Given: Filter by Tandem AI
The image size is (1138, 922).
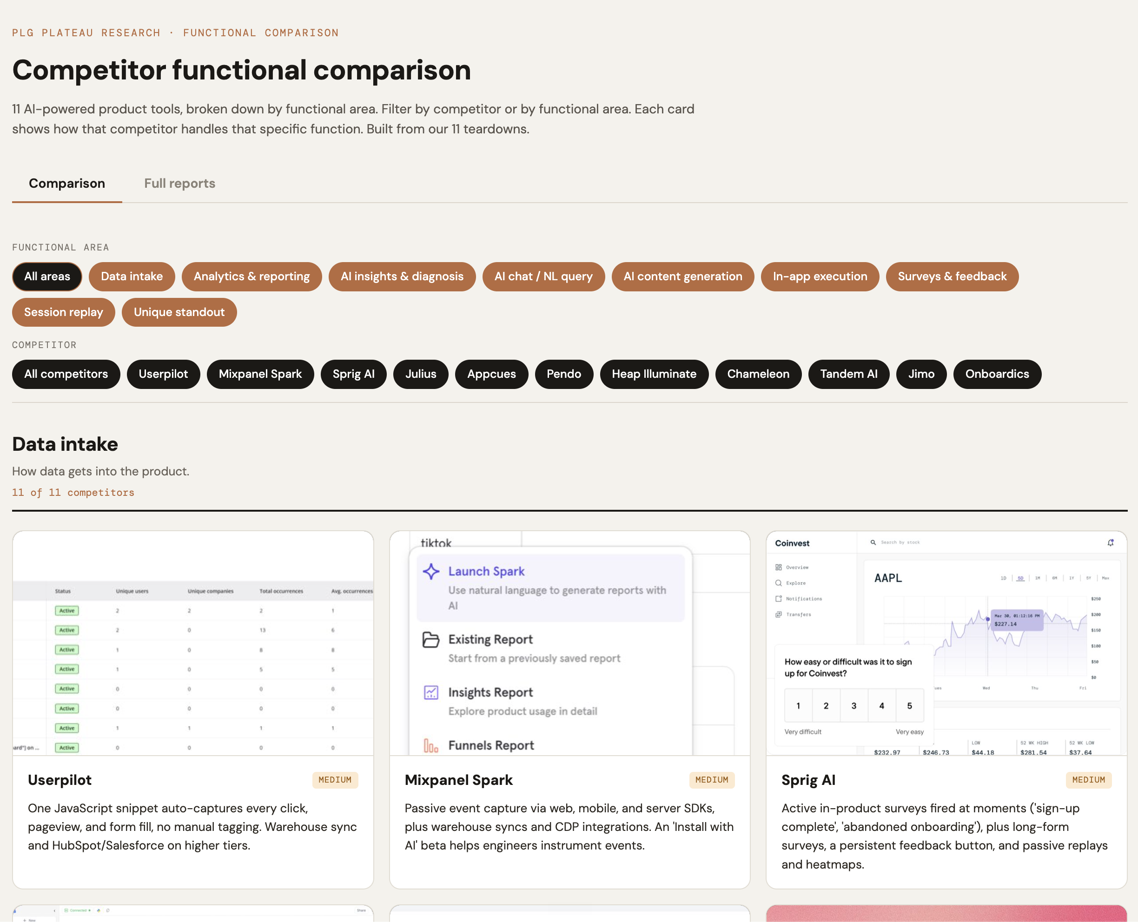Looking at the screenshot, I should click(848, 375).
